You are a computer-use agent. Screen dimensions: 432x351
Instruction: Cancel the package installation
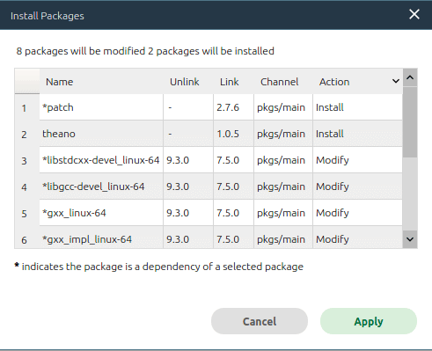coord(260,321)
